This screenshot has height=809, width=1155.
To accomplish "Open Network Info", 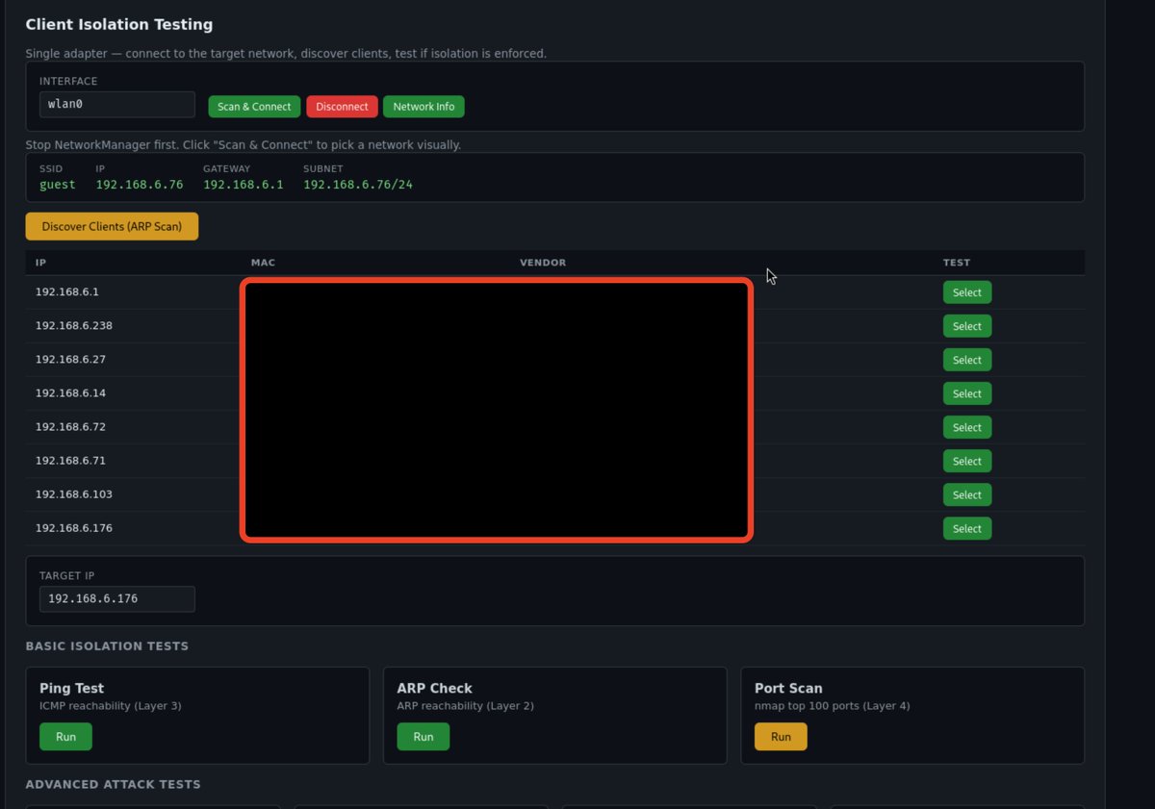I will pyautogui.click(x=423, y=107).
